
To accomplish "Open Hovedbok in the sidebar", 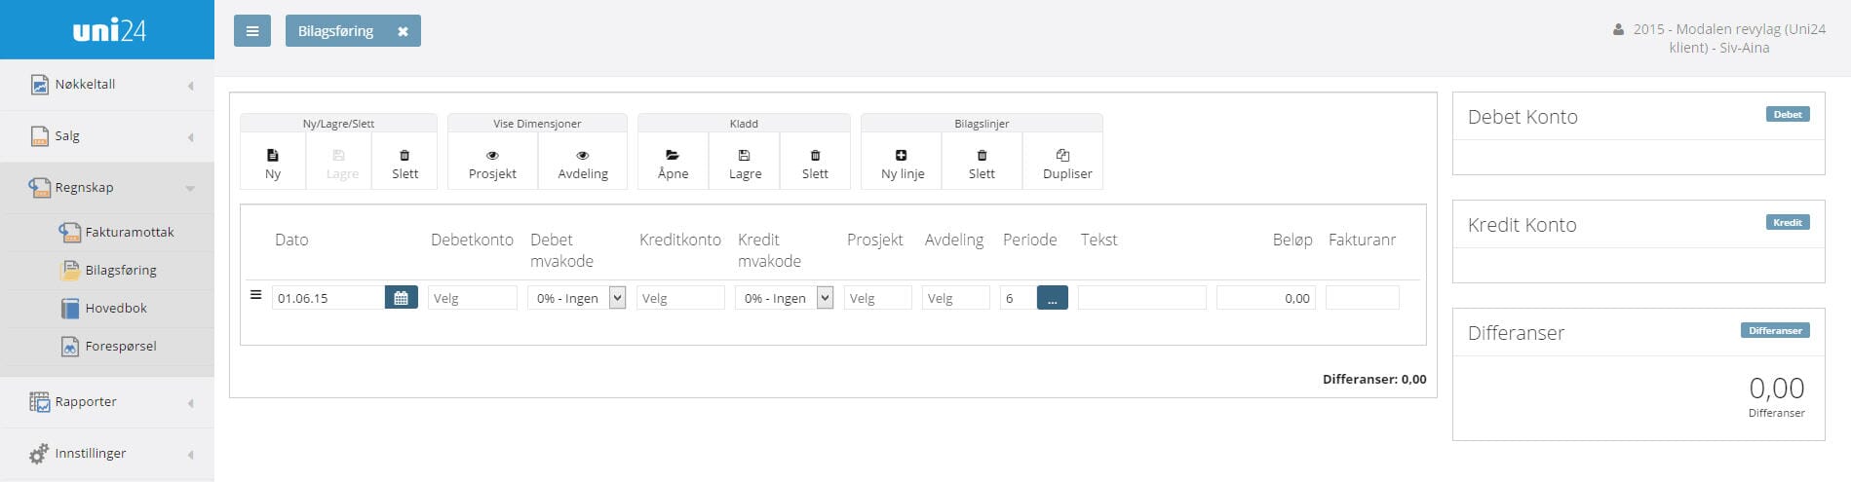I will [x=115, y=308].
